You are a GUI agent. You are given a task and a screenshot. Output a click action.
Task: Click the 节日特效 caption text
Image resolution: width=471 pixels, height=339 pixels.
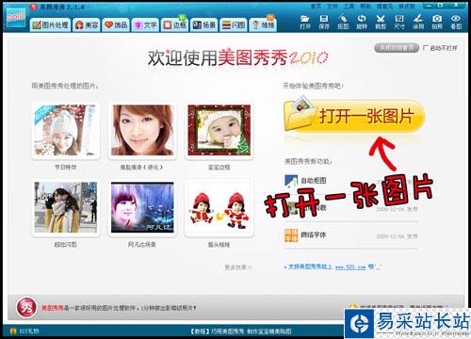[65, 168]
